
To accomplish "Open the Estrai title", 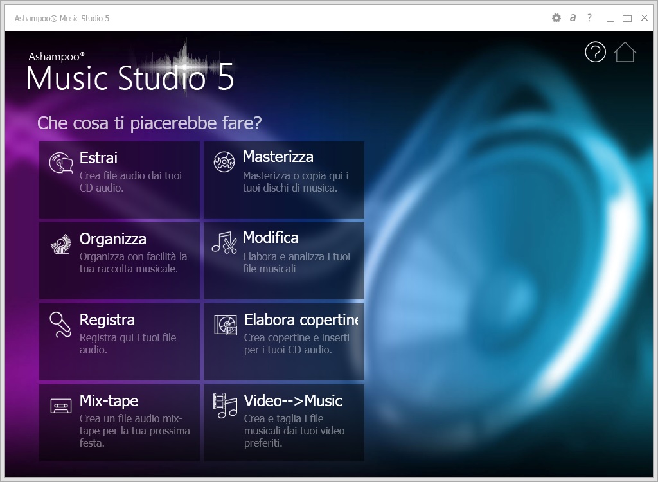I will click(98, 158).
